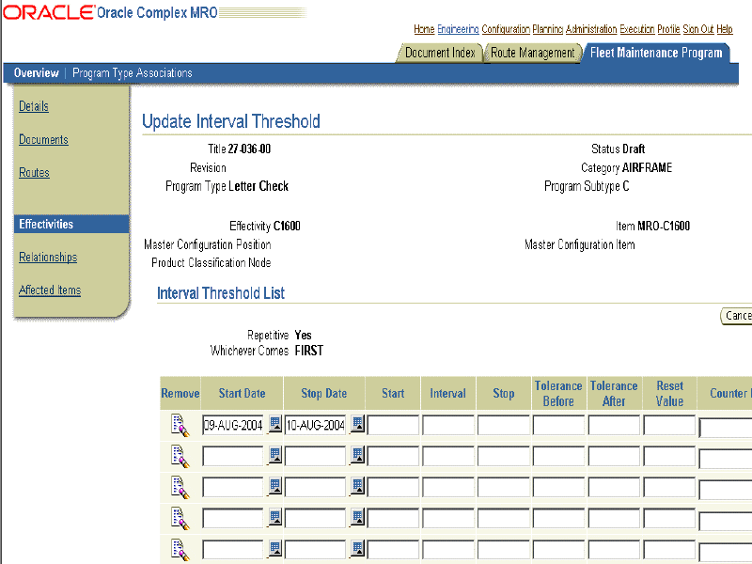Click item value MRO-C1600
Viewport: 752px width, 564px height.
[664, 226]
